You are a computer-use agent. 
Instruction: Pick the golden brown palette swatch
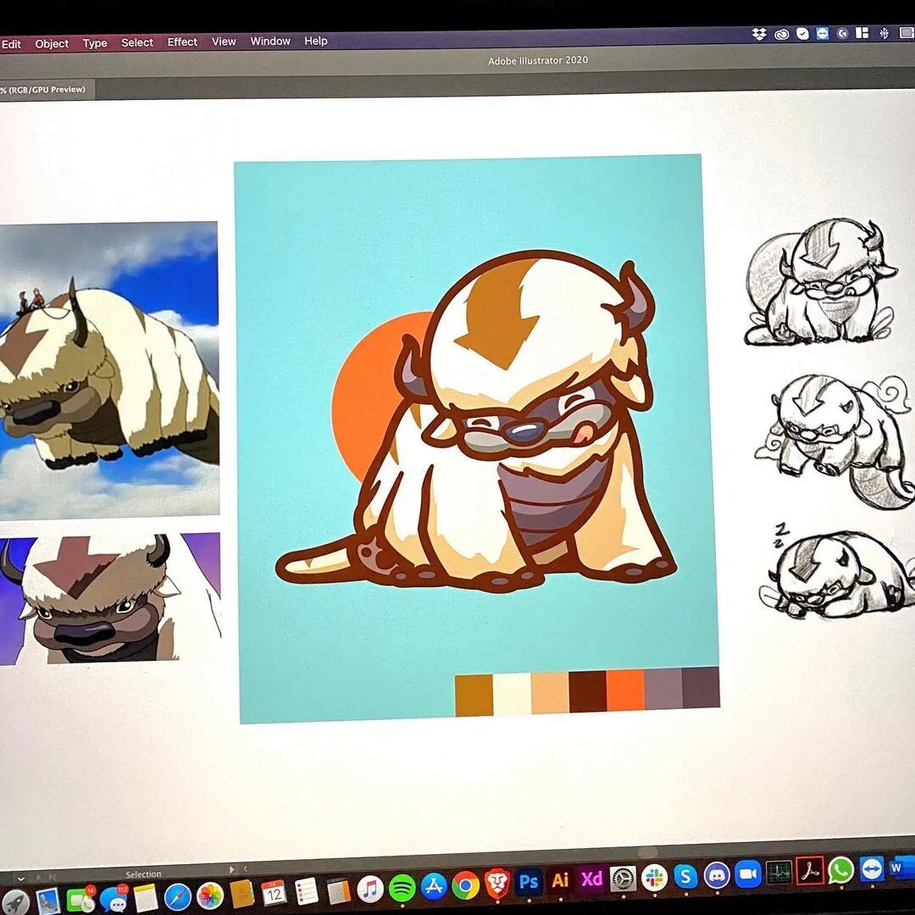tap(474, 696)
